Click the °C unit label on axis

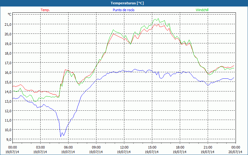[10, 14]
